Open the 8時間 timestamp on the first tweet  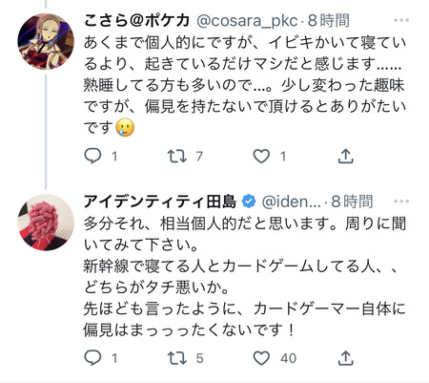coord(329,21)
